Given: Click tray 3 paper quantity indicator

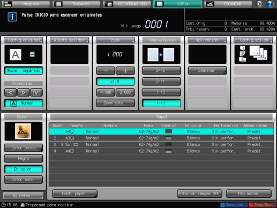Looking at the screenshot, I should 168,145.
